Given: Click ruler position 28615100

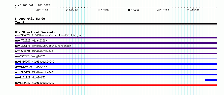Looking at the screenshot, I should 42,10.
